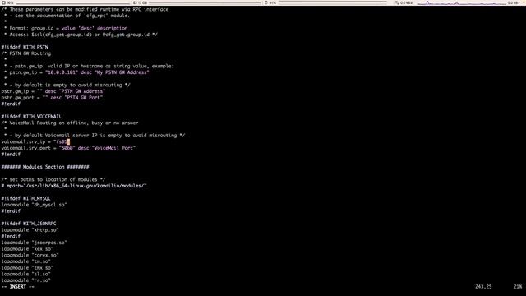This screenshot has height=296, width=526.
Task: Click the '"VoiceMail Port"' description string
Action: click(114, 148)
